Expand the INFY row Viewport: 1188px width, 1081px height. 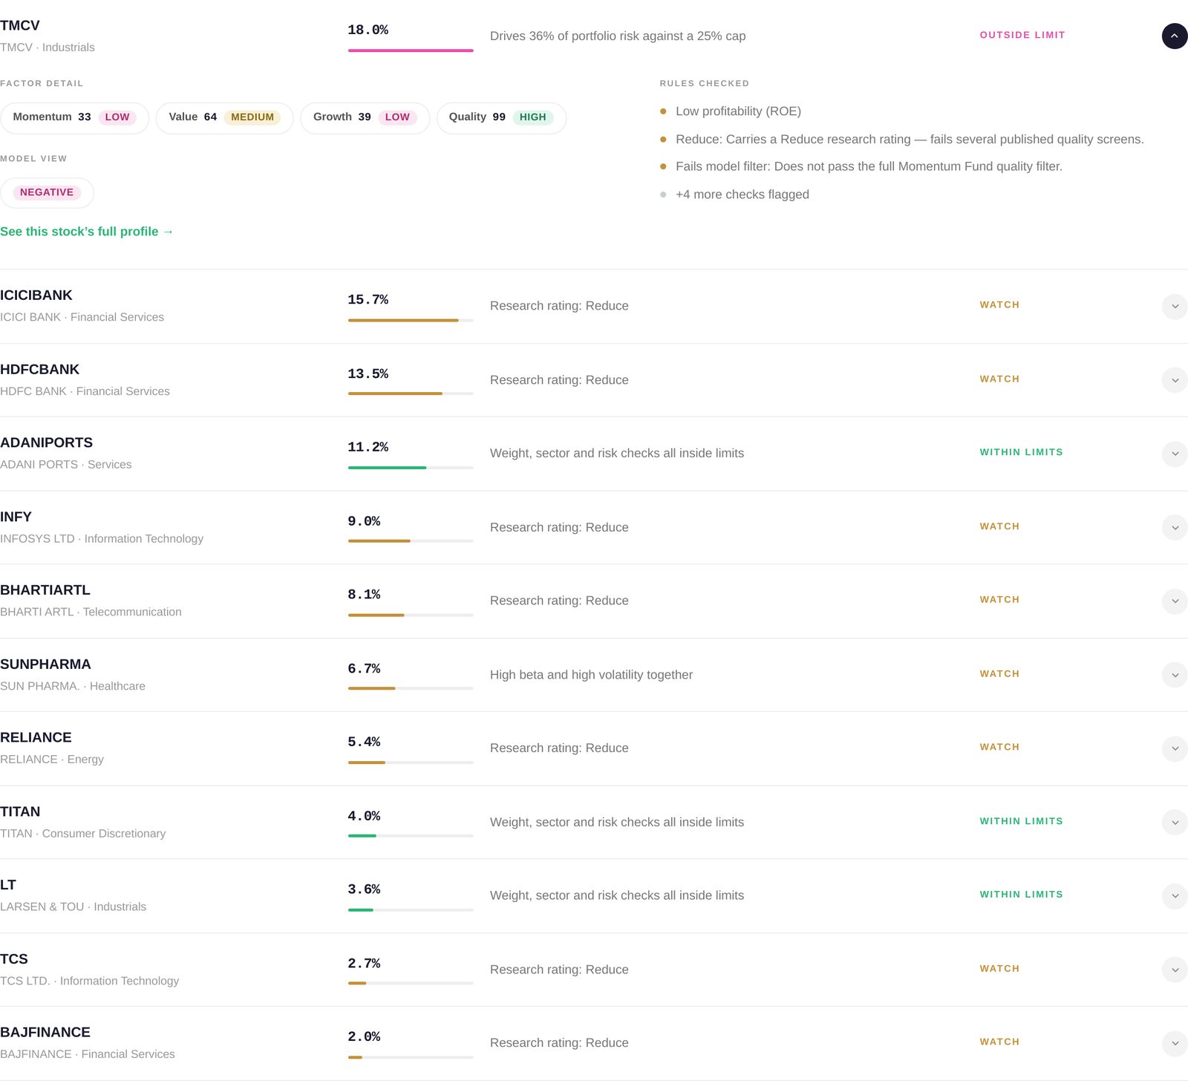click(x=1174, y=528)
